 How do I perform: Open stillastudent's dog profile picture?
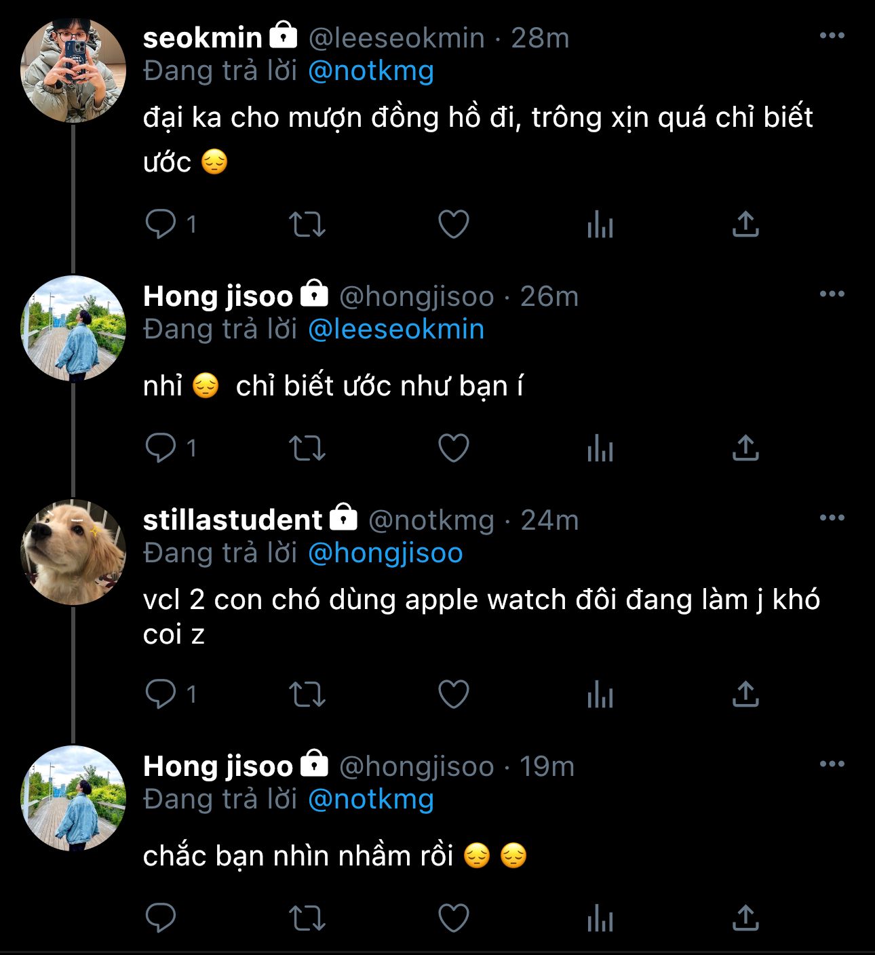pyautogui.click(x=73, y=552)
